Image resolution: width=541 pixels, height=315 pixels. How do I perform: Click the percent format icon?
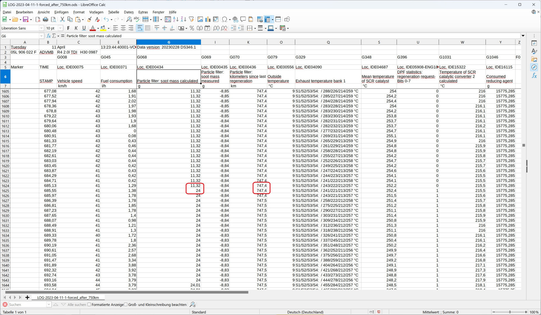pos(192,28)
